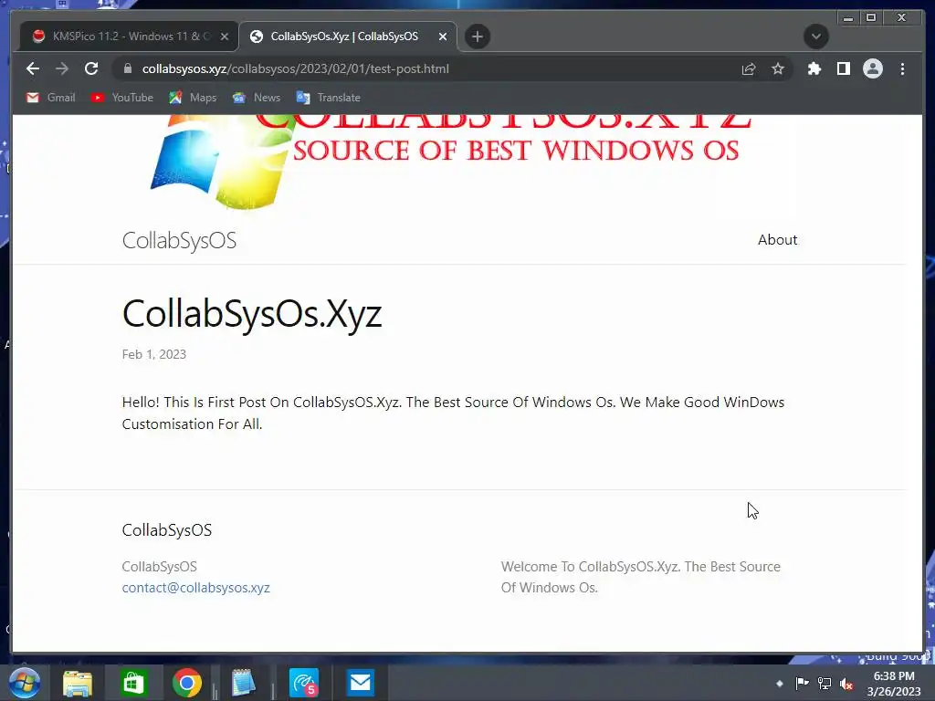Show hidden system tray icons
This screenshot has height=701, width=935.
point(779,684)
